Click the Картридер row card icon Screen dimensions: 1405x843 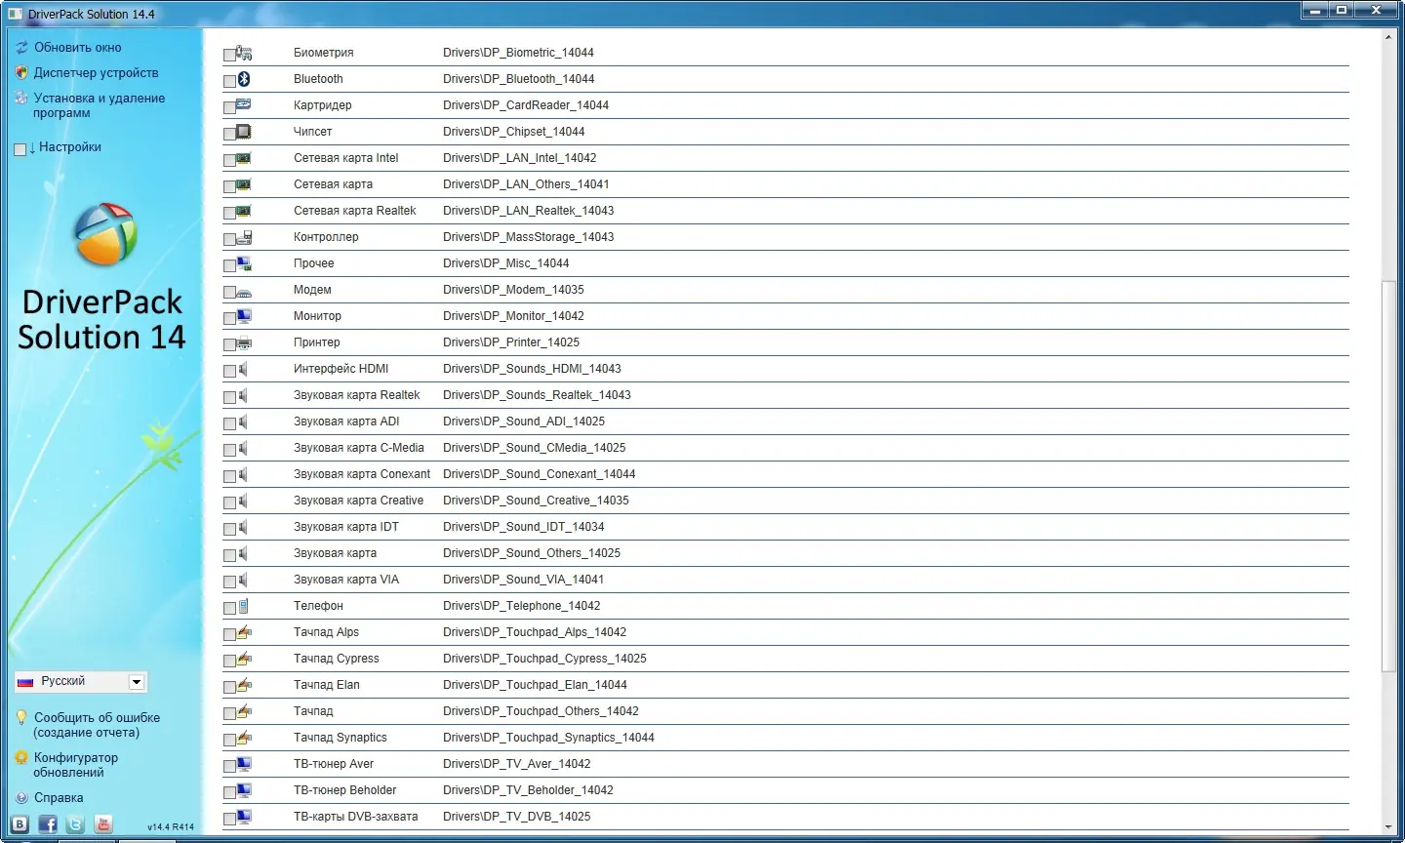click(244, 104)
